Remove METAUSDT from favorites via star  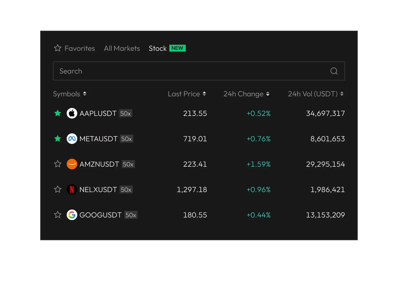click(58, 139)
